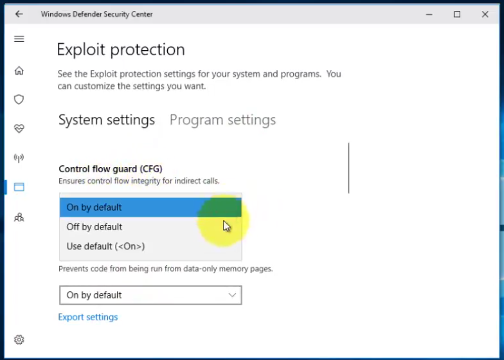
Task: Open Device performance & health heart icon
Action: coord(19,129)
